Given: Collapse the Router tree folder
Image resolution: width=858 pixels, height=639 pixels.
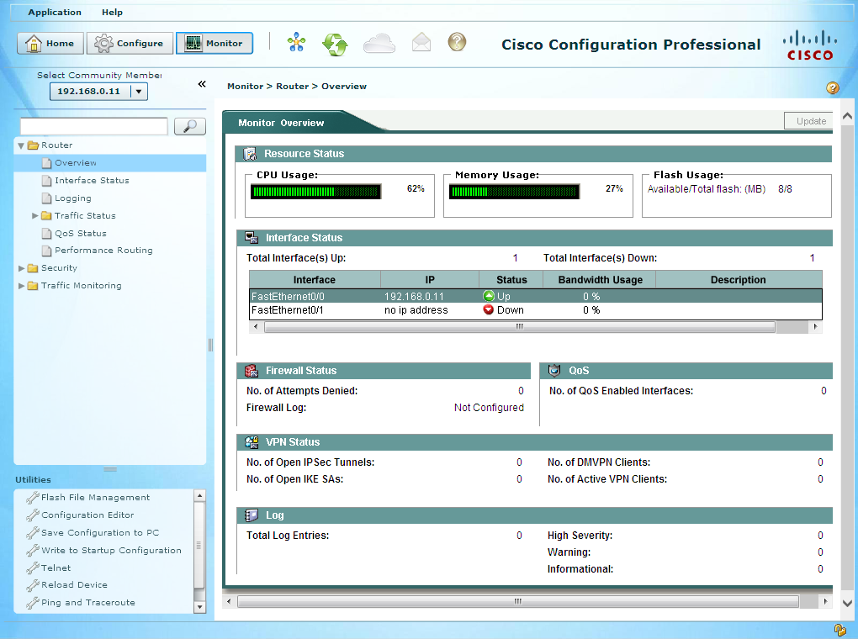Looking at the screenshot, I should point(21,145).
